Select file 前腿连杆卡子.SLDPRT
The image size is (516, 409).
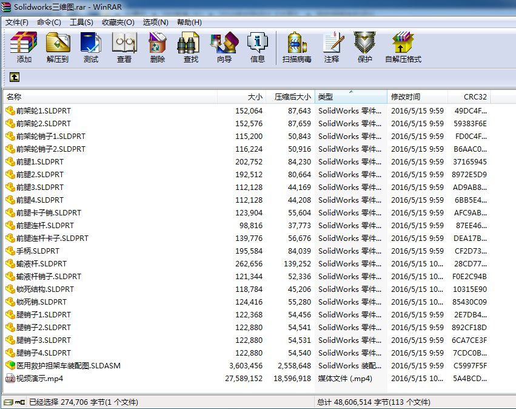[52, 238]
